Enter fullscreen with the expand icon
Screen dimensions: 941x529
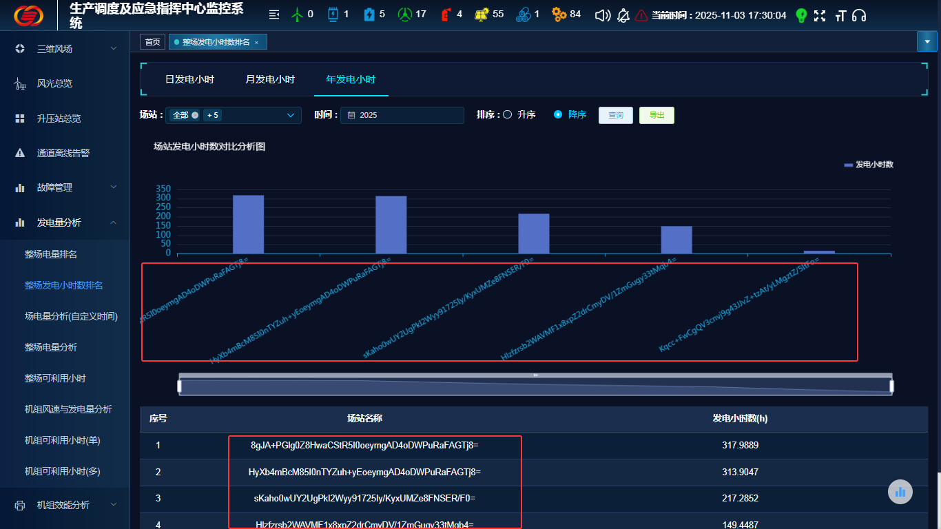(x=820, y=15)
